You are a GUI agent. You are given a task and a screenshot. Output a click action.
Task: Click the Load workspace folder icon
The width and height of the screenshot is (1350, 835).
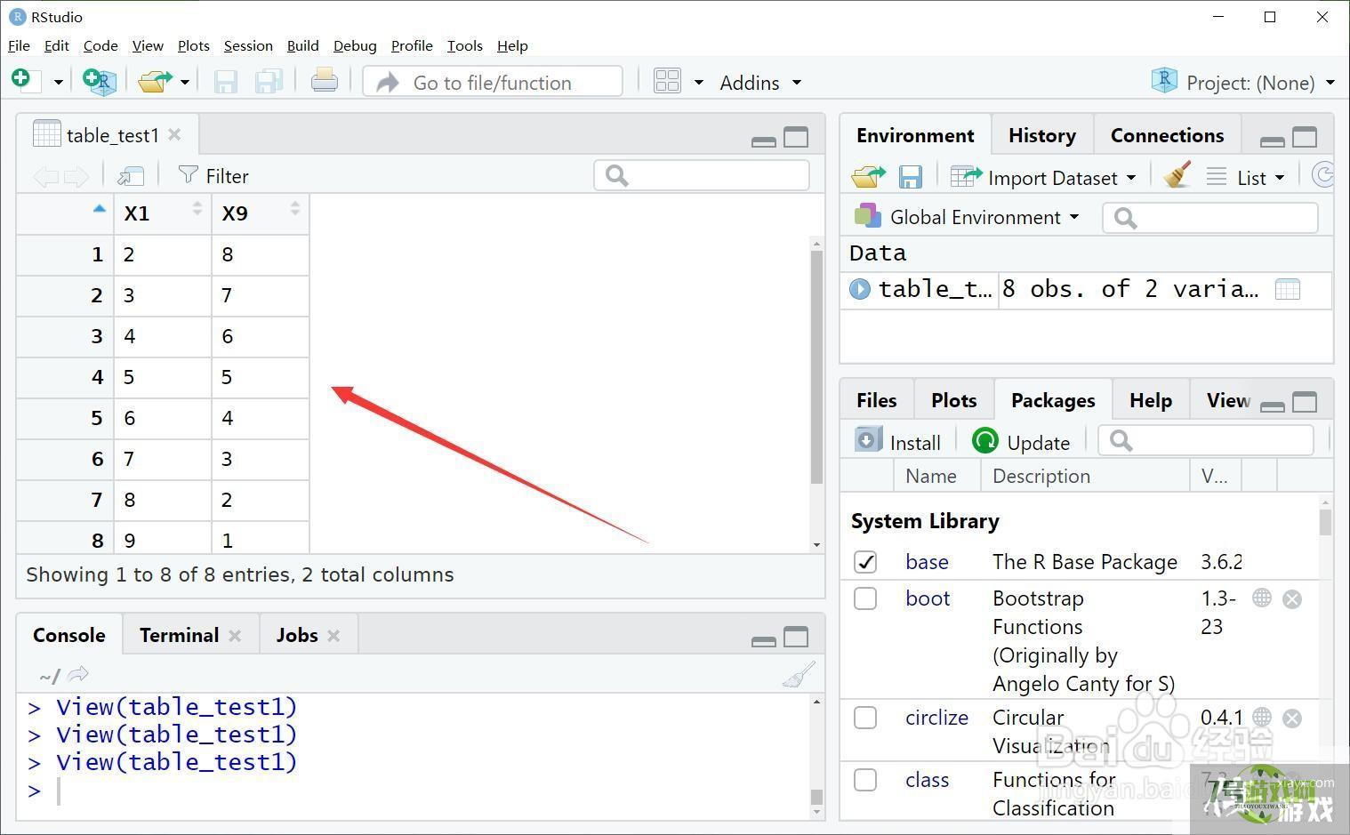[868, 177]
